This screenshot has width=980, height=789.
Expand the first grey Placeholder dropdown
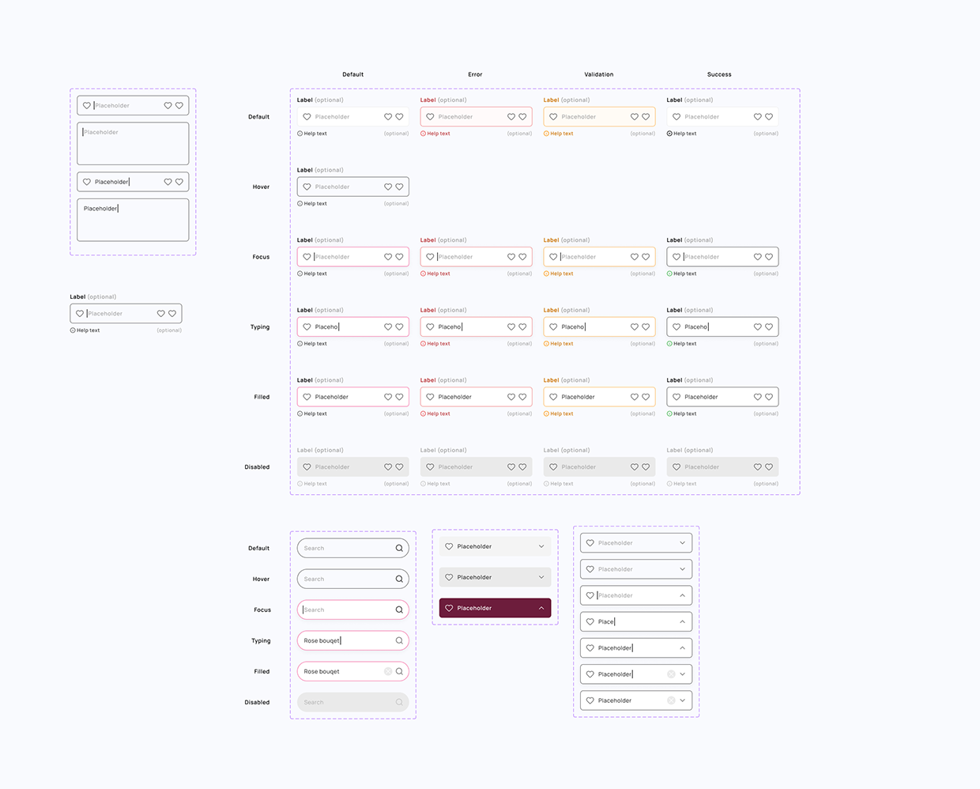pyautogui.click(x=541, y=546)
